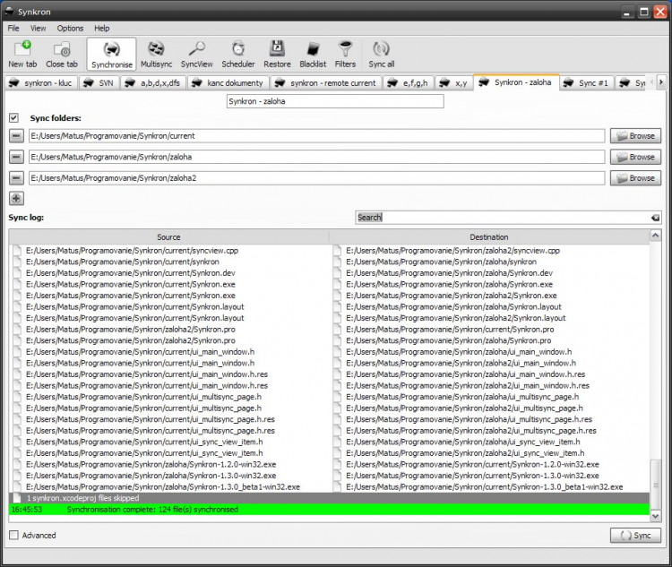Click the Synkron/zaloha folder path field
This screenshot has width=672, height=567.
pyautogui.click(x=316, y=158)
